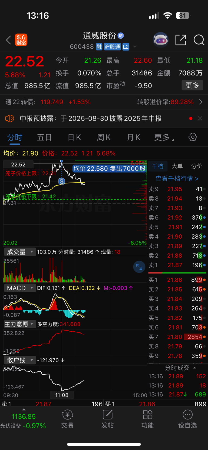Tap the blue S sell marker on chart
208x450 pixels.
[62, 181]
